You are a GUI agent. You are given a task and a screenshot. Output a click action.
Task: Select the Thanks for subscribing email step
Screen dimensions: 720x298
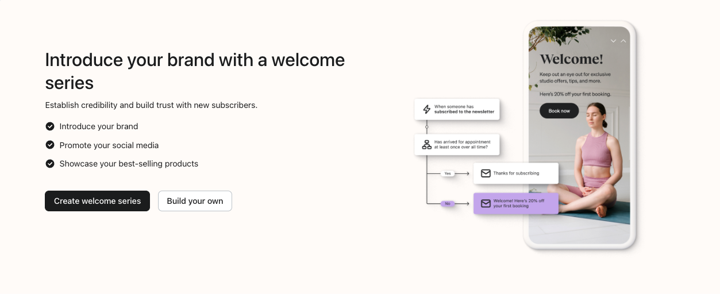point(516,173)
